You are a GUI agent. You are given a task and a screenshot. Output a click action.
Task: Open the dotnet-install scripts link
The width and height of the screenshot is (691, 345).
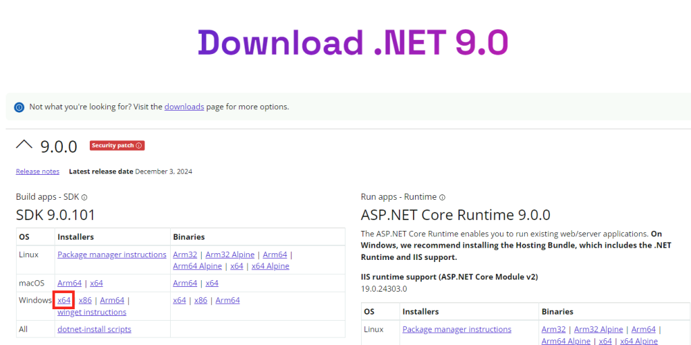[94, 329]
